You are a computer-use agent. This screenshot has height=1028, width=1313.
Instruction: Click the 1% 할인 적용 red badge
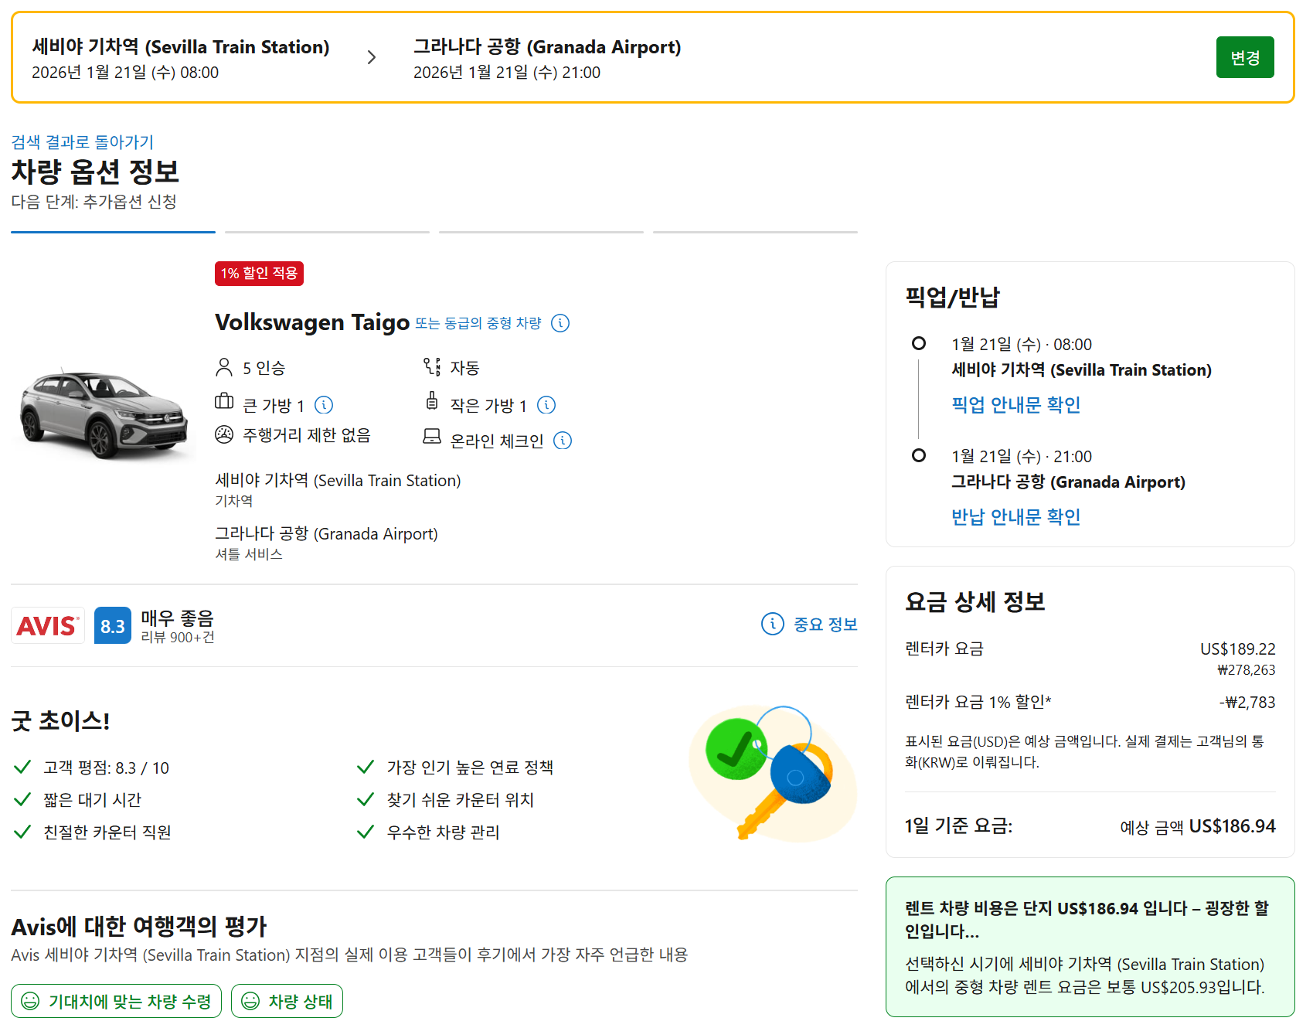click(259, 274)
